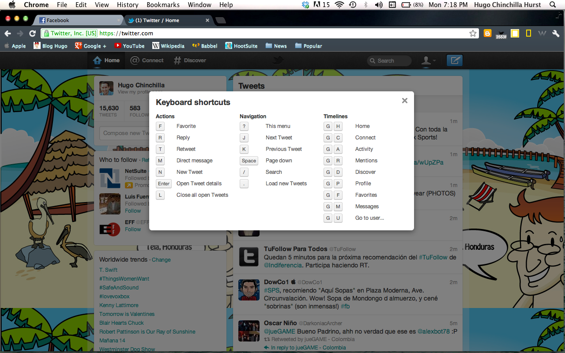Close the Keyboard shortcuts dialog
The image size is (565, 353).
(x=404, y=101)
